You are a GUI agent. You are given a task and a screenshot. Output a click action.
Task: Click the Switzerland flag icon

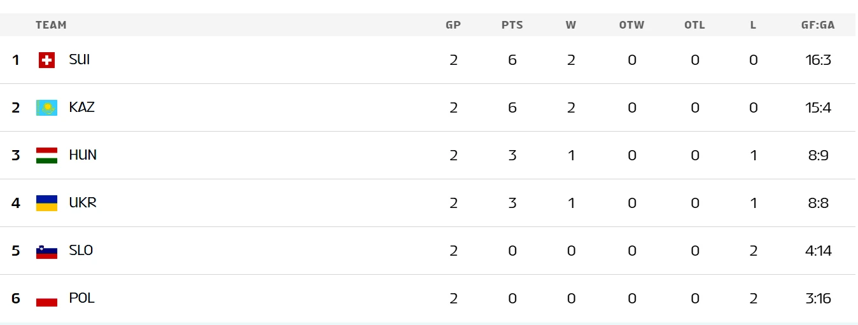click(x=46, y=60)
